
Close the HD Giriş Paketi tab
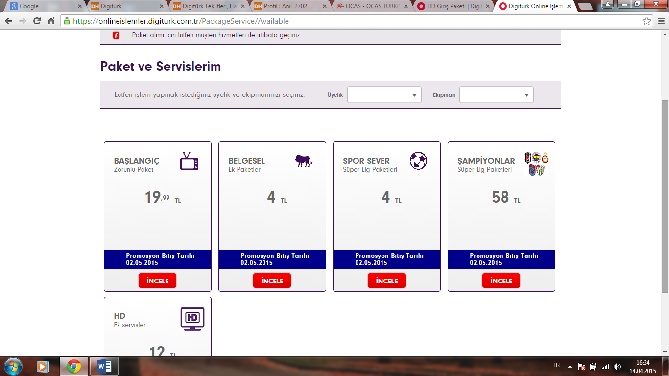click(487, 6)
